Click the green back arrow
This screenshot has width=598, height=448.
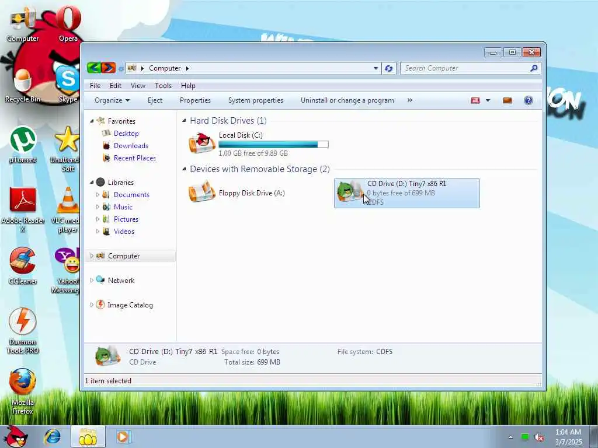[x=94, y=68]
